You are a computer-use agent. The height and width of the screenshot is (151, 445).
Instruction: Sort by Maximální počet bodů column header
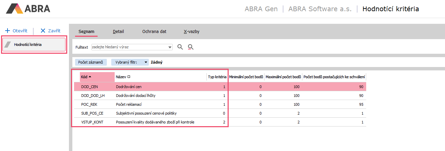(x=283, y=77)
